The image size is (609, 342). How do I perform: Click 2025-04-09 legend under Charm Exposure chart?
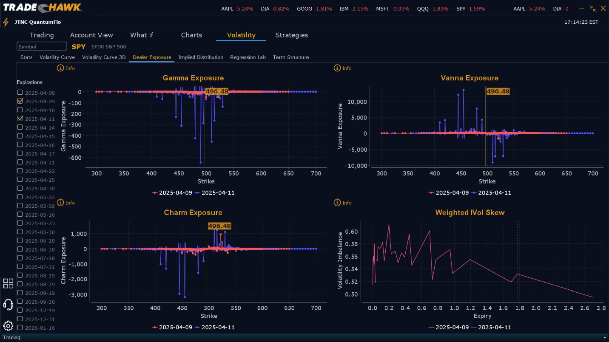(x=172, y=327)
